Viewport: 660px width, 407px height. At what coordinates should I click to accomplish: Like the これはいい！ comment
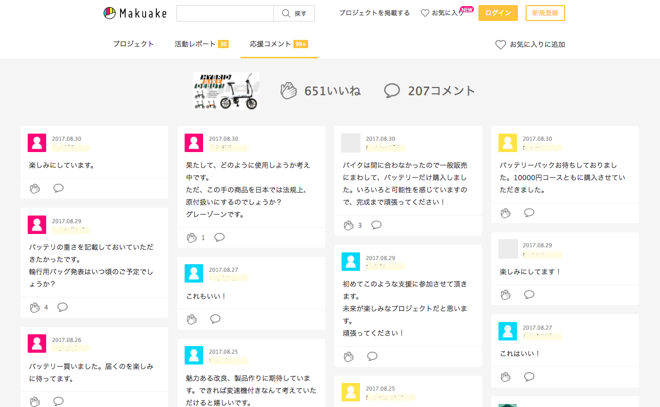click(x=505, y=377)
